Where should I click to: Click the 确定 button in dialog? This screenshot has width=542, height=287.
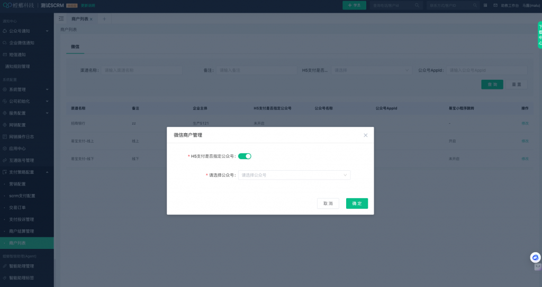click(357, 203)
